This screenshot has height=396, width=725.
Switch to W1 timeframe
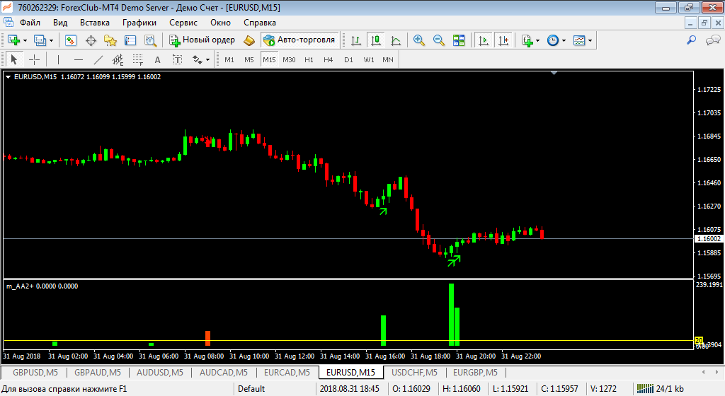click(x=368, y=59)
